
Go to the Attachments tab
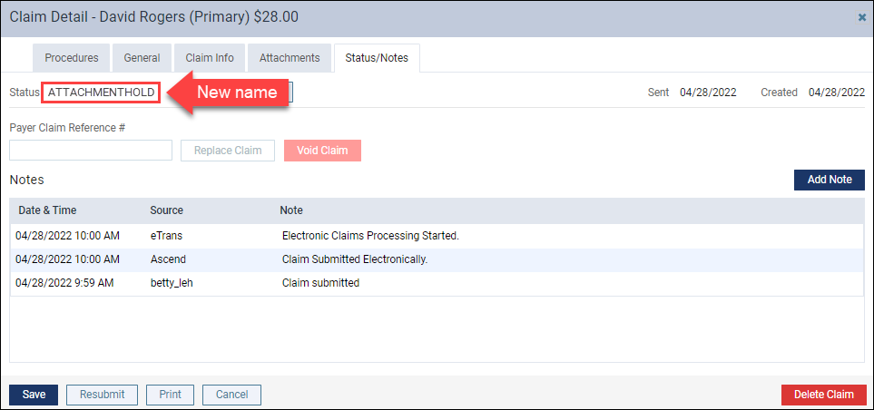click(x=290, y=58)
